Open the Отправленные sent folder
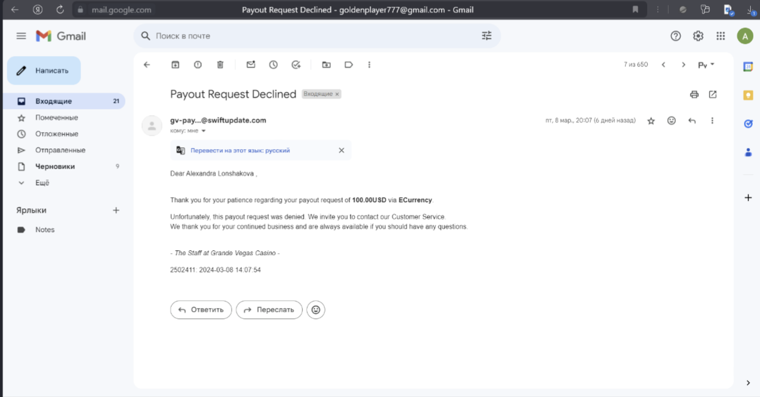This screenshot has width=760, height=397. [x=63, y=150]
